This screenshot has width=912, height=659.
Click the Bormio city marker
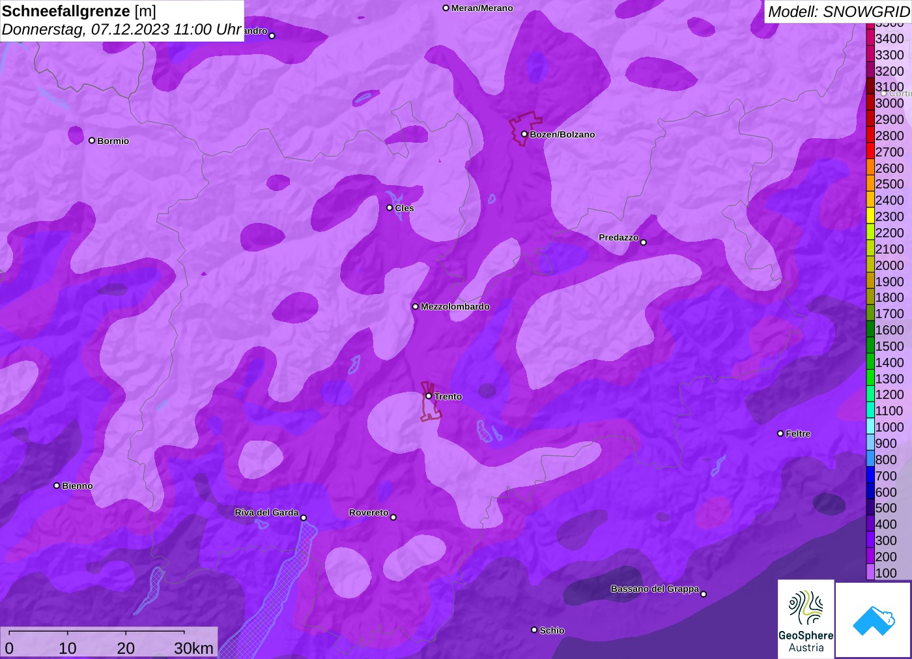92,141
